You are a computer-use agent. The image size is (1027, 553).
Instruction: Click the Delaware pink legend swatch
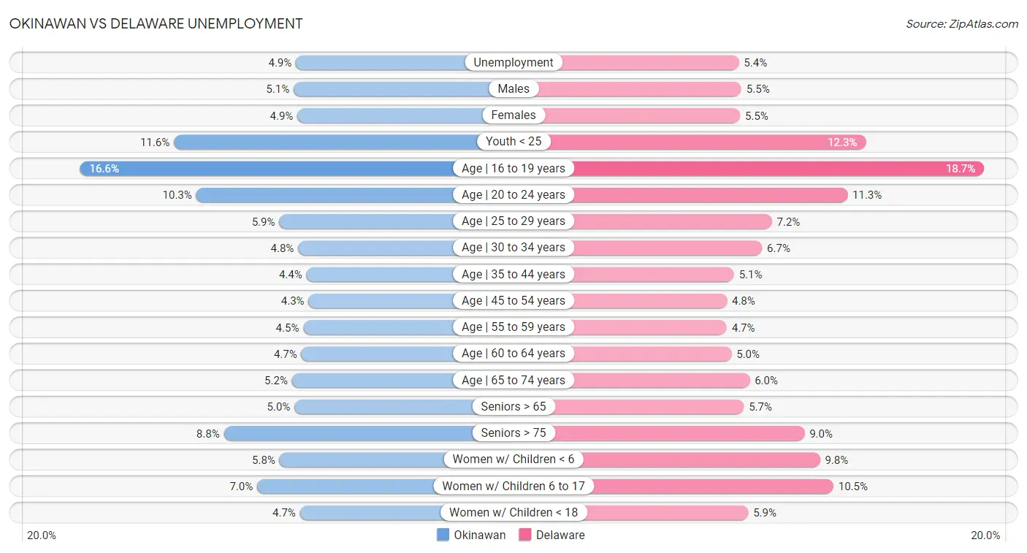[x=525, y=535]
